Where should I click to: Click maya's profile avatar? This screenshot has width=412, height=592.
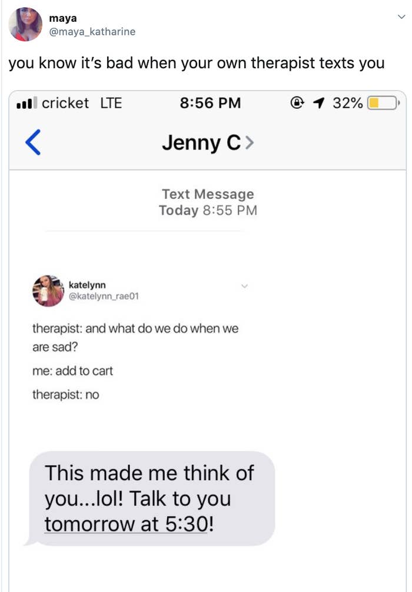click(26, 25)
